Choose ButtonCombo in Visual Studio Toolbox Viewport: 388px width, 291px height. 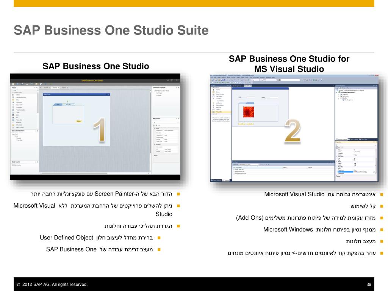click(219, 94)
